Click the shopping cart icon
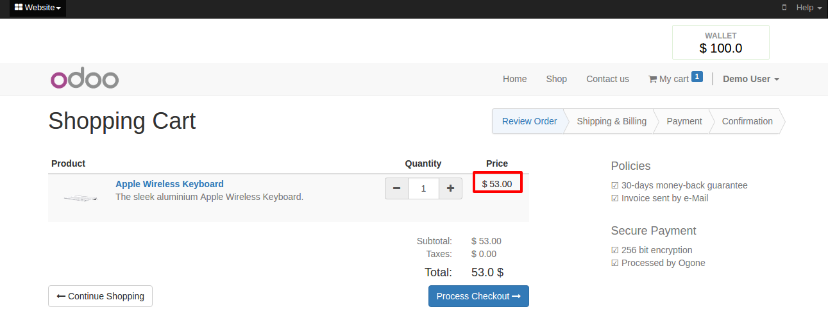This screenshot has width=828, height=325. click(x=652, y=79)
